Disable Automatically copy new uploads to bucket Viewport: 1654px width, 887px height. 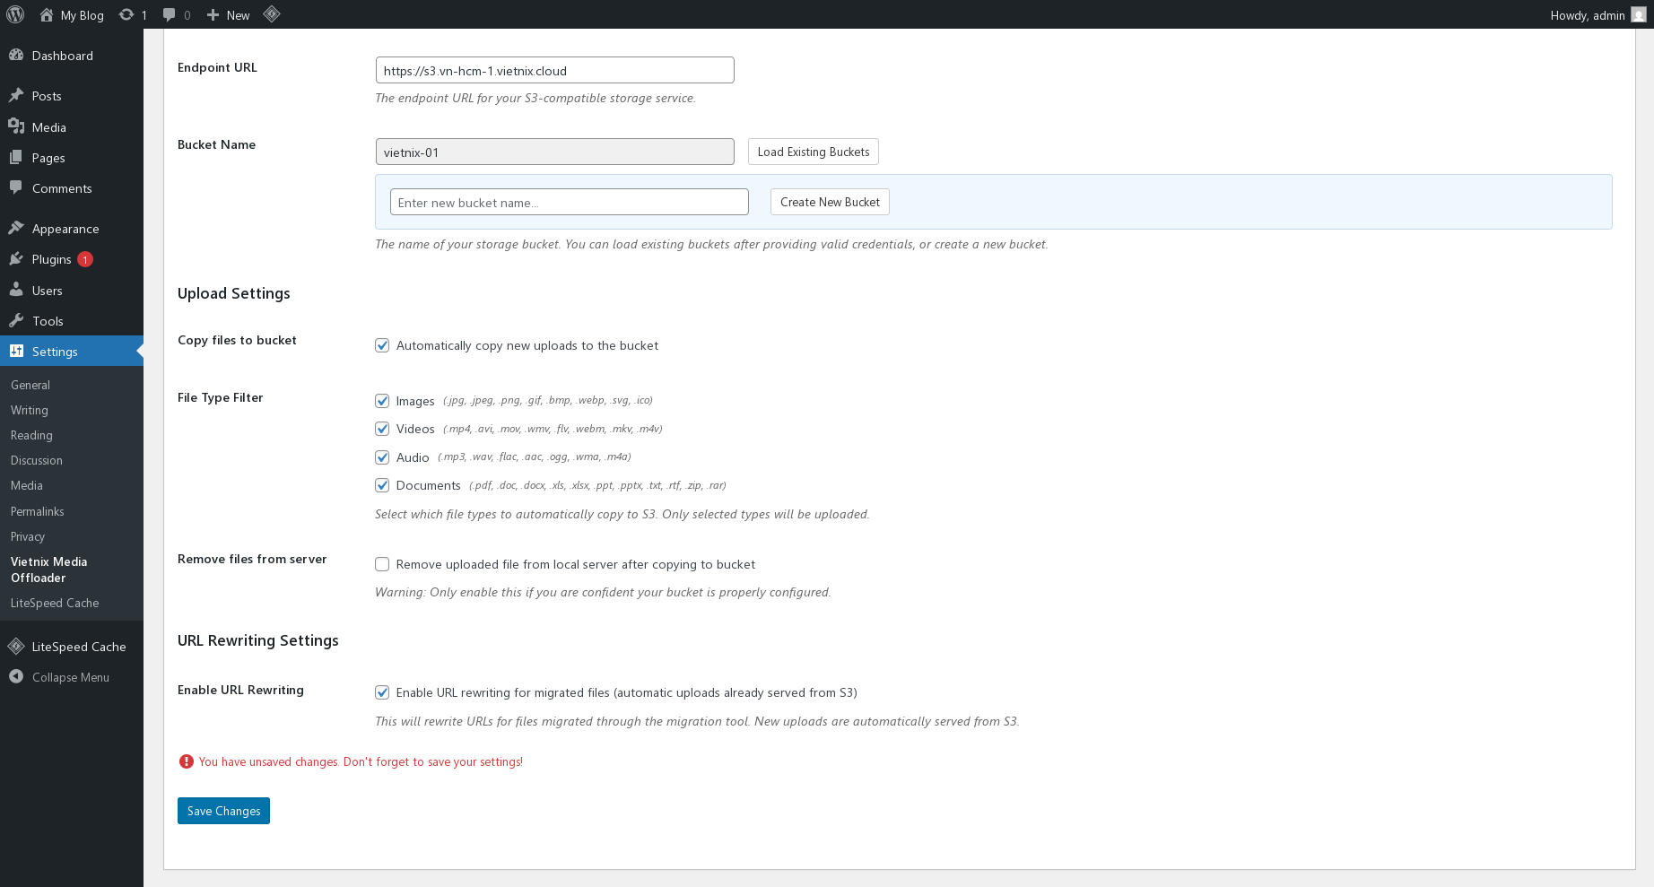(382, 345)
